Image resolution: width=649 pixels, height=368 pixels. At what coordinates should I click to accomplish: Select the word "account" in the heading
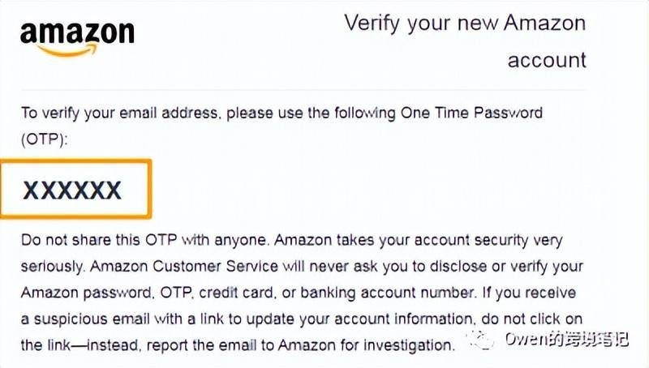tap(546, 61)
